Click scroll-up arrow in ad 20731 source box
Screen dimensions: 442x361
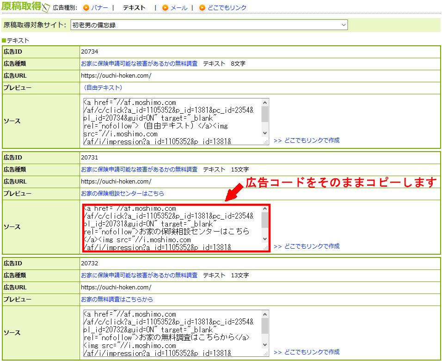[x=265, y=208]
